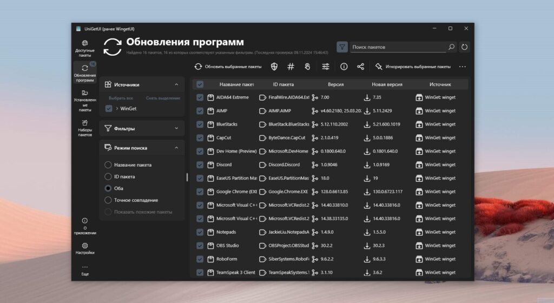Open installation options sliders icon
The width and height of the screenshot is (554, 303).
pos(325,67)
